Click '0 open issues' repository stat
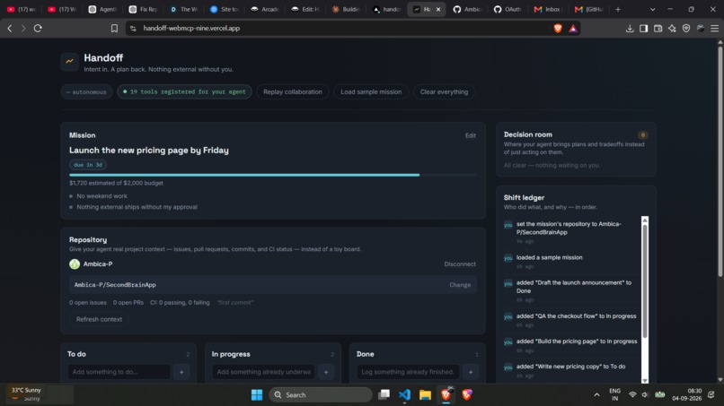Viewport: 724px width, 406px height. coord(88,303)
